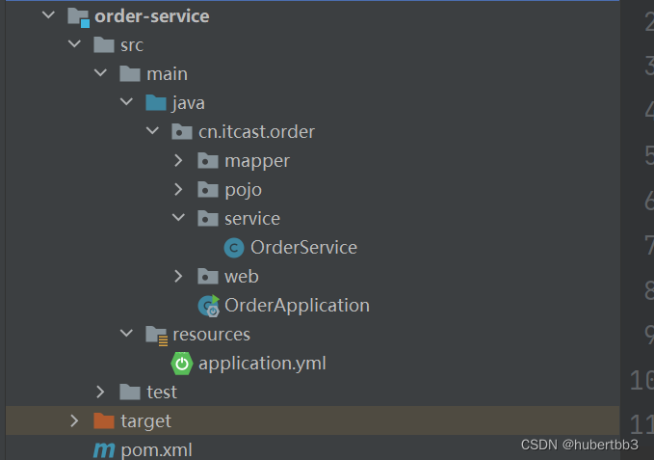The height and width of the screenshot is (460, 654).
Task: Select the resources label
Action: (x=212, y=335)
